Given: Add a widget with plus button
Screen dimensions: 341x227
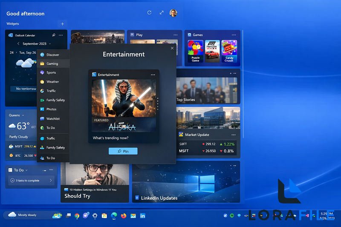Looking at the screenshot, I should [62, 24].
